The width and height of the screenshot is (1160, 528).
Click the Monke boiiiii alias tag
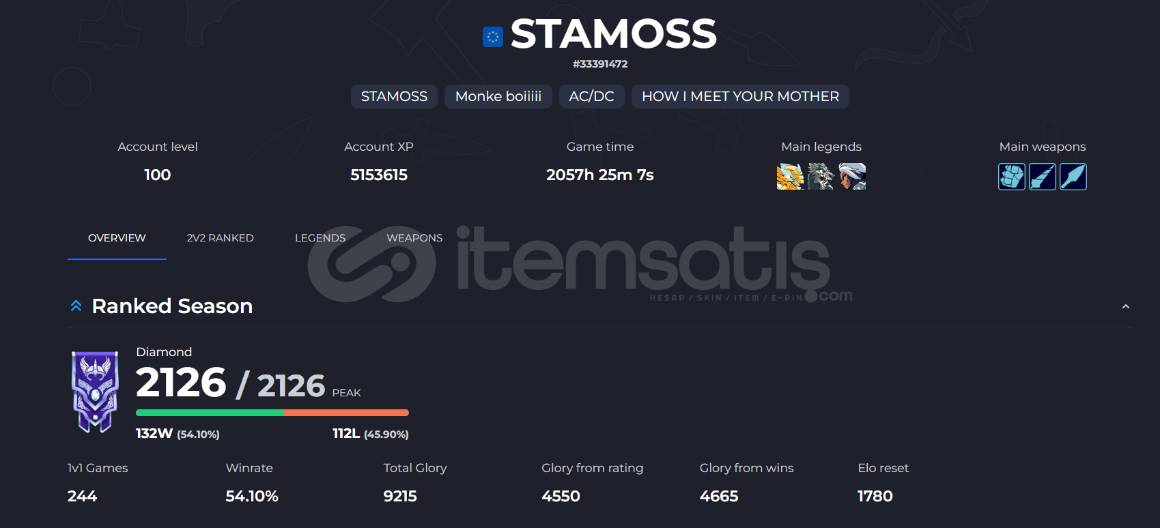point(498,96)
